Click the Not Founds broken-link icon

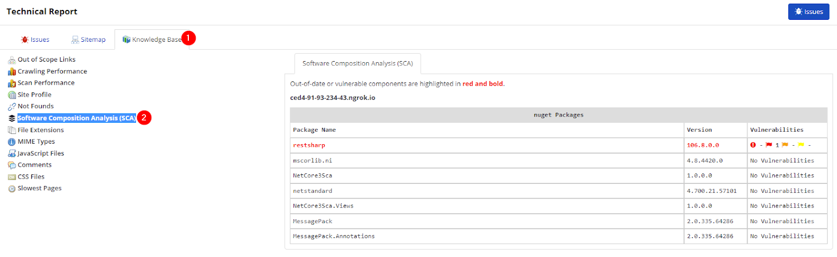pos(12,107)
